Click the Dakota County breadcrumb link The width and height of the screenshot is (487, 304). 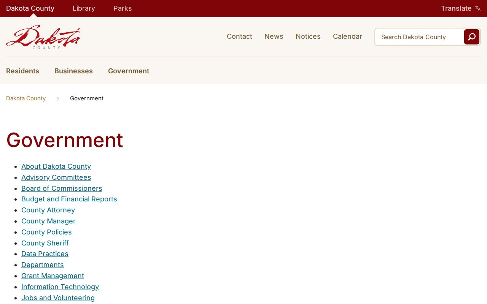pos(26,98)
